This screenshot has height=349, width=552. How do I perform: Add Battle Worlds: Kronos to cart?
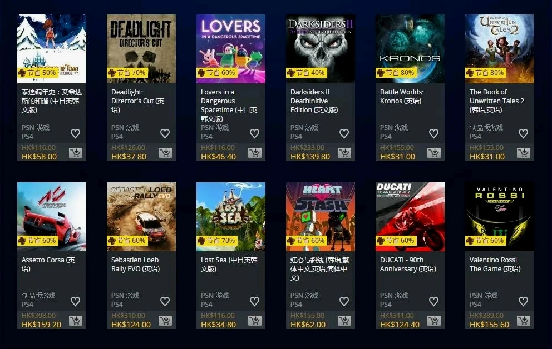tap(433, 153)
